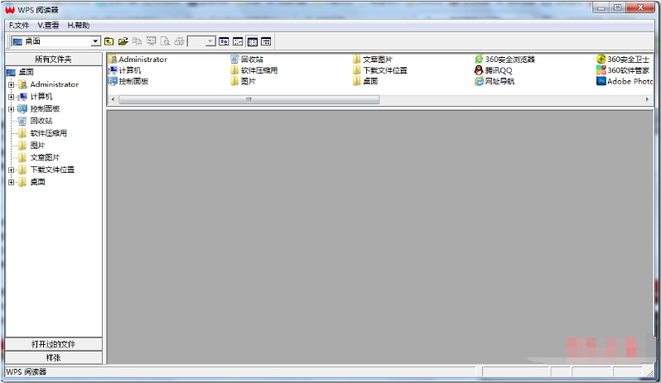Viewport: 661px width, 383px height.
Task: Select the details view toolbar button
Action: pos(266,41)
